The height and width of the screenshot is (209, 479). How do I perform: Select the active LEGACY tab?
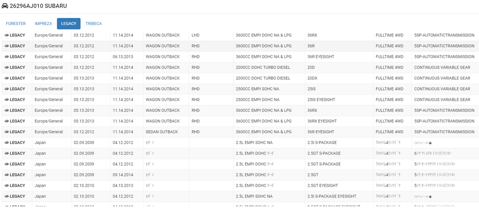pos(69,24)
